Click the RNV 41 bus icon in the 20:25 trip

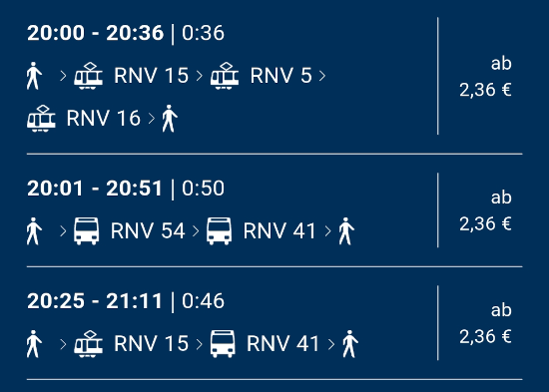pyautogui.click(x=223, y=344)
